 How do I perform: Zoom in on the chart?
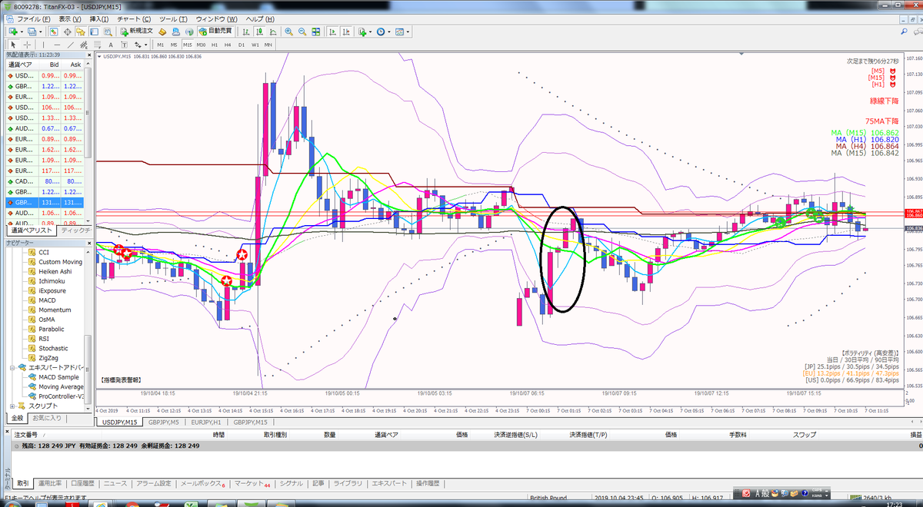[x=289, y=31]
